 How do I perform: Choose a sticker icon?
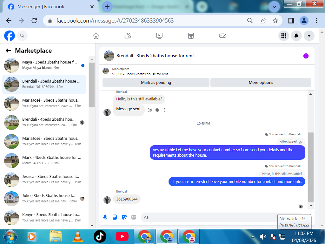[x=124, y=217]
